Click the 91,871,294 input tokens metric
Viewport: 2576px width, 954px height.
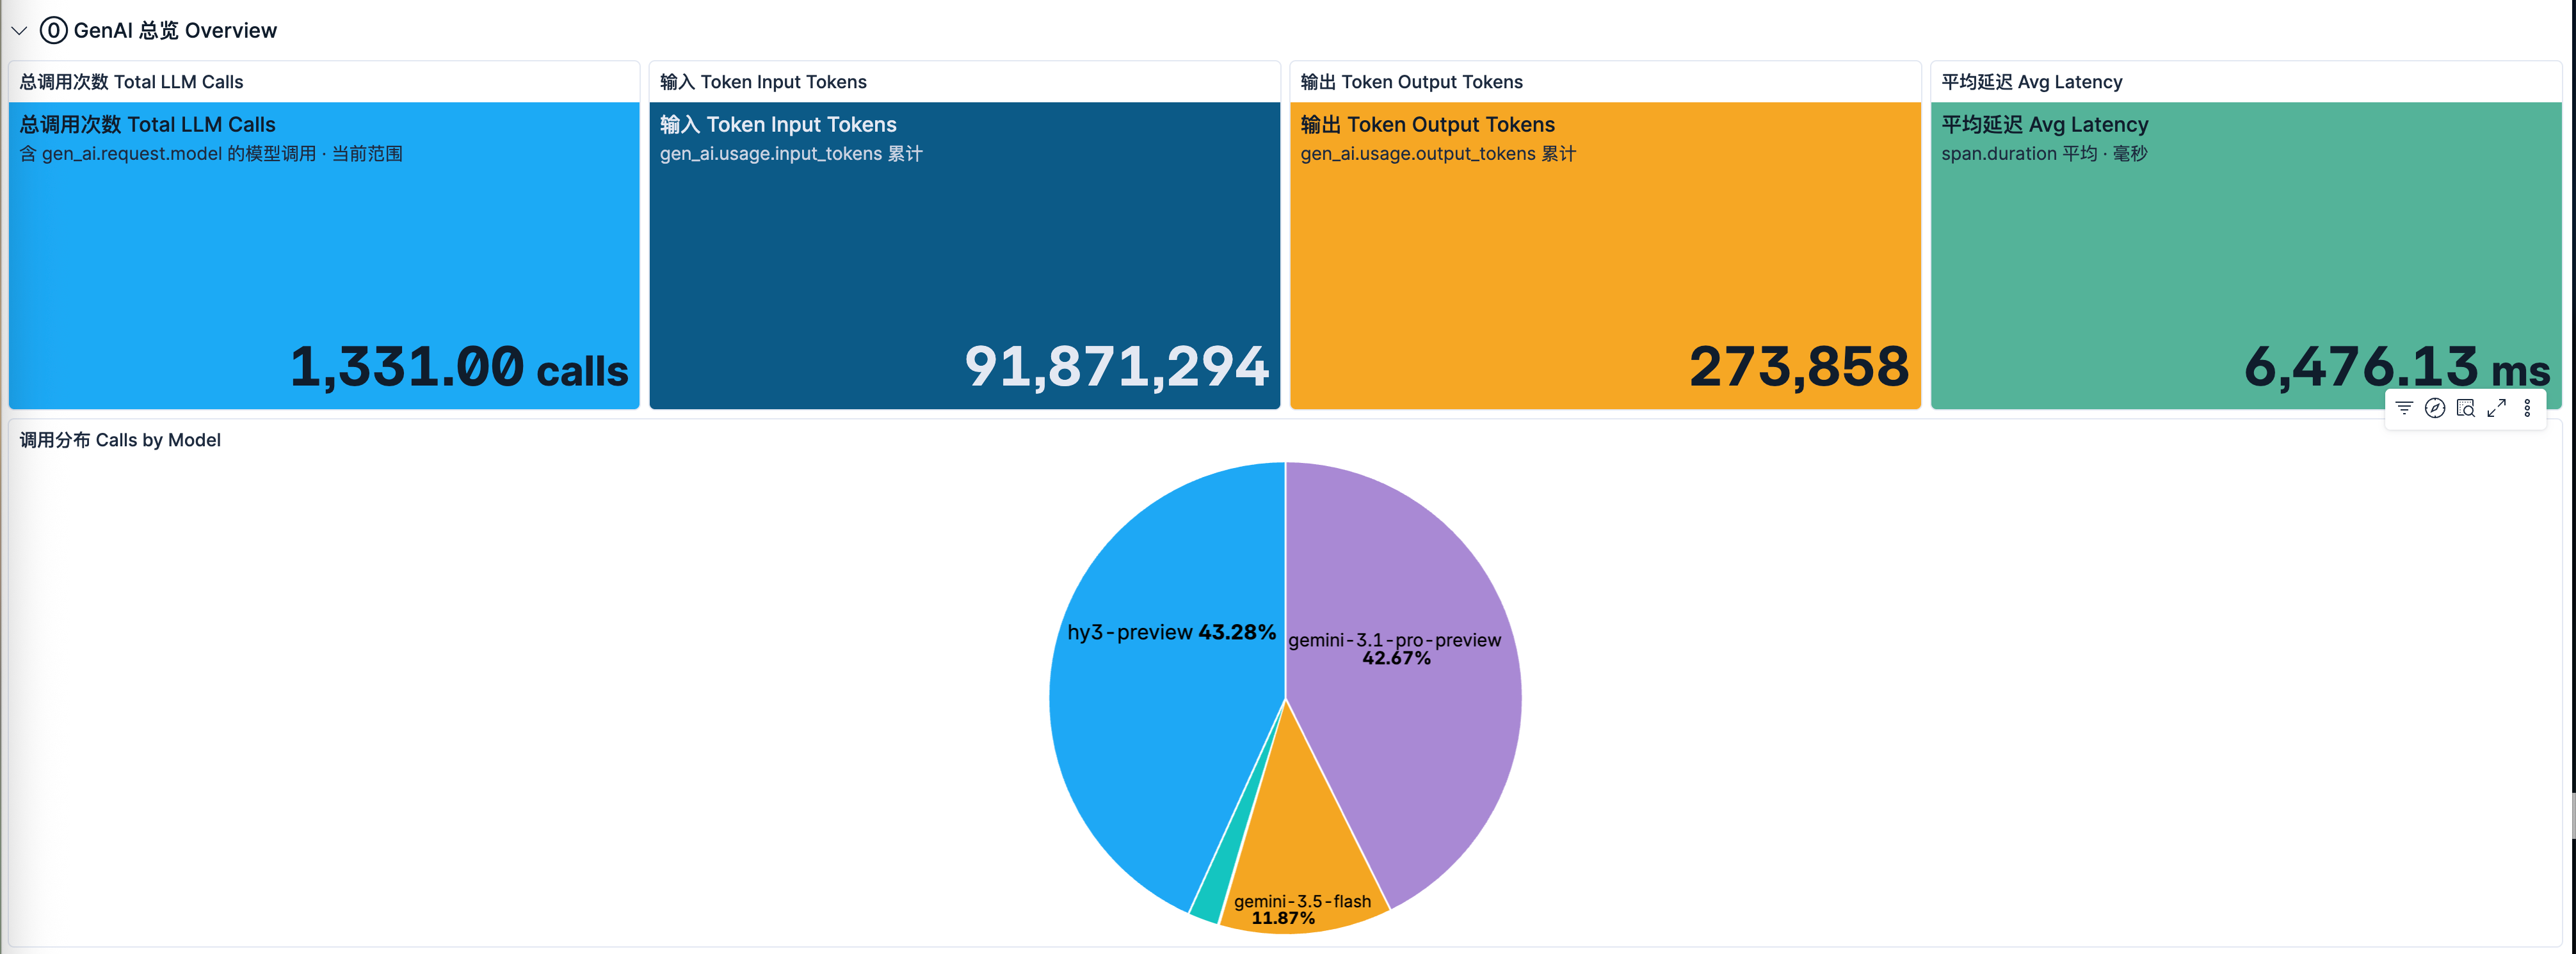(x=1117, y=366)
